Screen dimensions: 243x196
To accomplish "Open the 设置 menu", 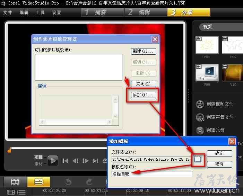I will tap(57, 12).
